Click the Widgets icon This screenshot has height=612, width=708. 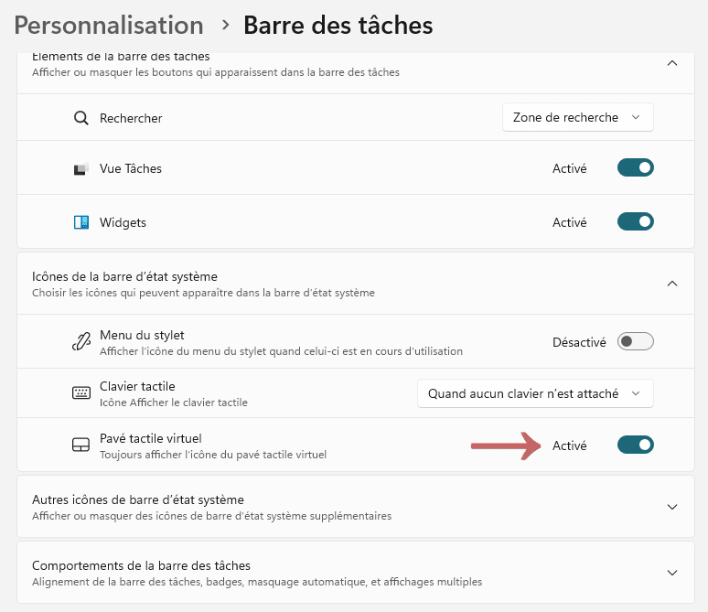[81, 222]
